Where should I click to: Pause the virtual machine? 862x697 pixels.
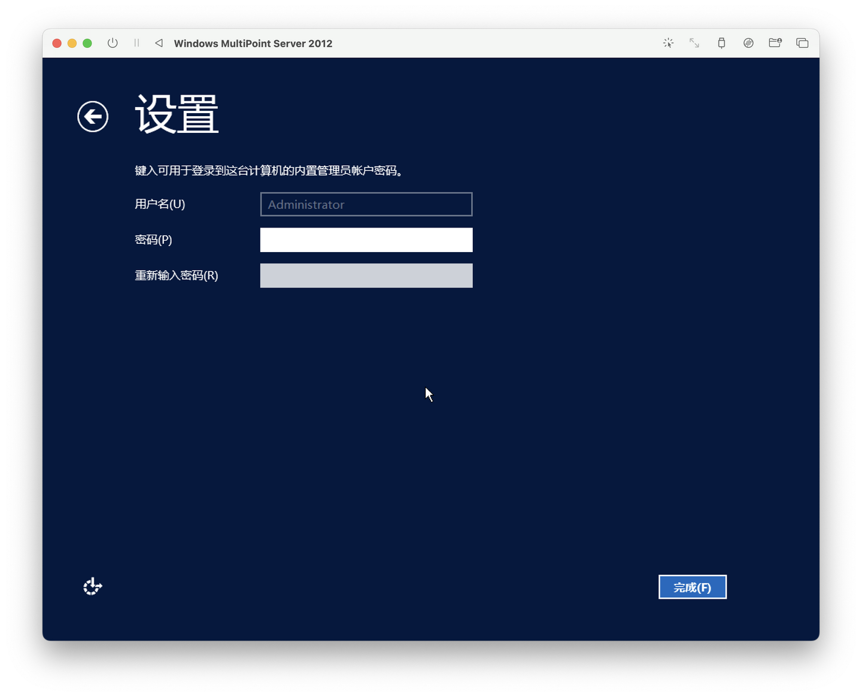[136, 43]
